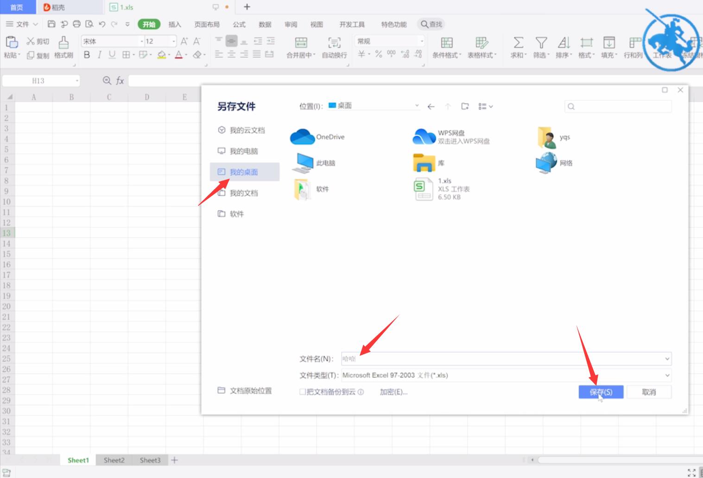Click the 取消 cancel button
Image resolution: width=703 pixels, height=478 pixels.
pyautogui.click(x=649, y=392)
